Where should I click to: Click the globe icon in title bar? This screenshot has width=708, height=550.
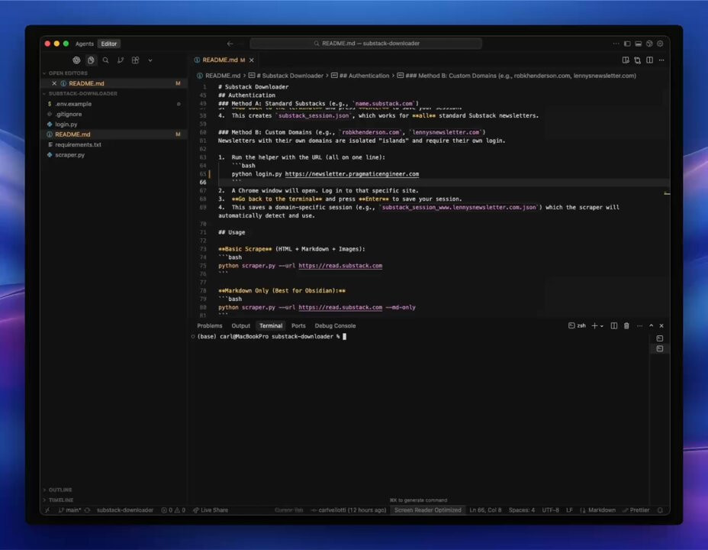tap(649, 44)
